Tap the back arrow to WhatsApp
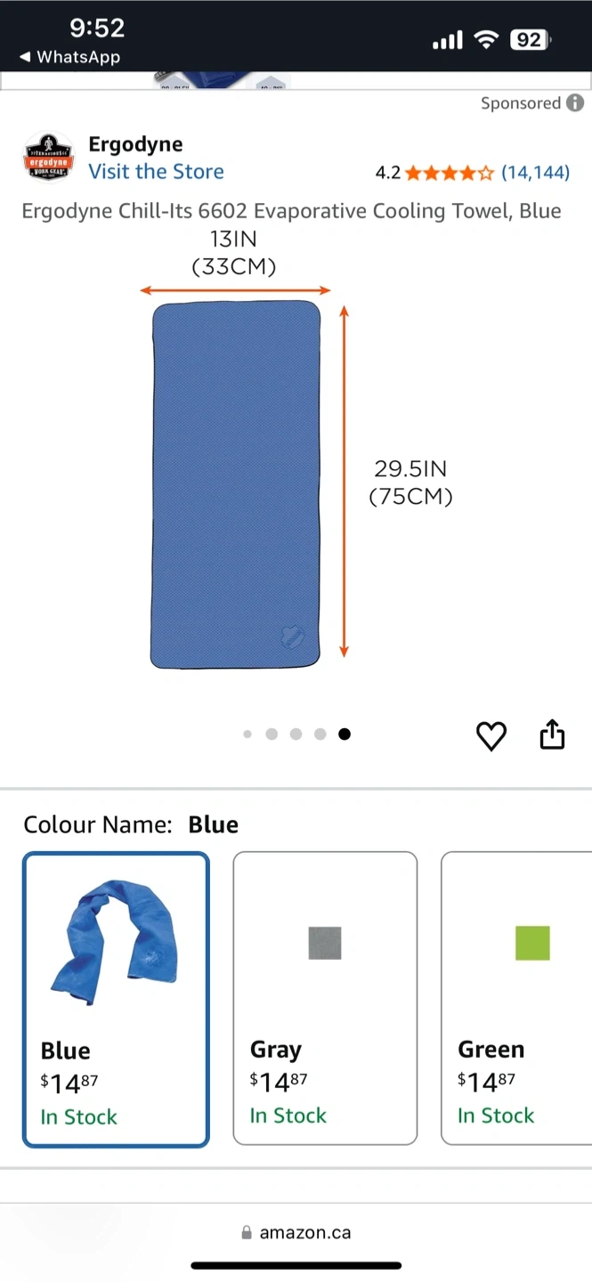 26,57
